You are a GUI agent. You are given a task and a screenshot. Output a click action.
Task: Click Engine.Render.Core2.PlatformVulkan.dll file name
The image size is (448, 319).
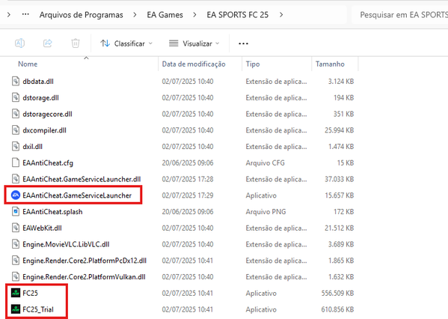[84, 277]
